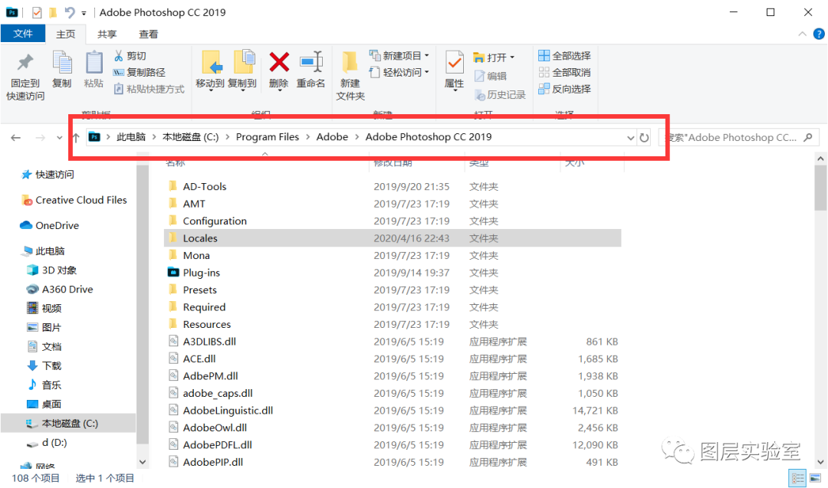Open the Copy to (复制到) command
Screen dimensions: 828x488
click(242, 70)
